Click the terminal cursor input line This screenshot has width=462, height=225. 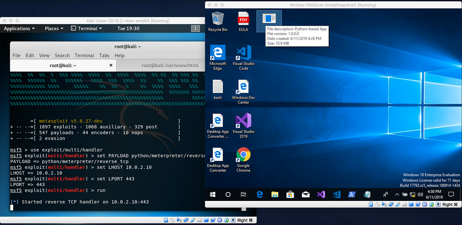[x=12, y=208]
